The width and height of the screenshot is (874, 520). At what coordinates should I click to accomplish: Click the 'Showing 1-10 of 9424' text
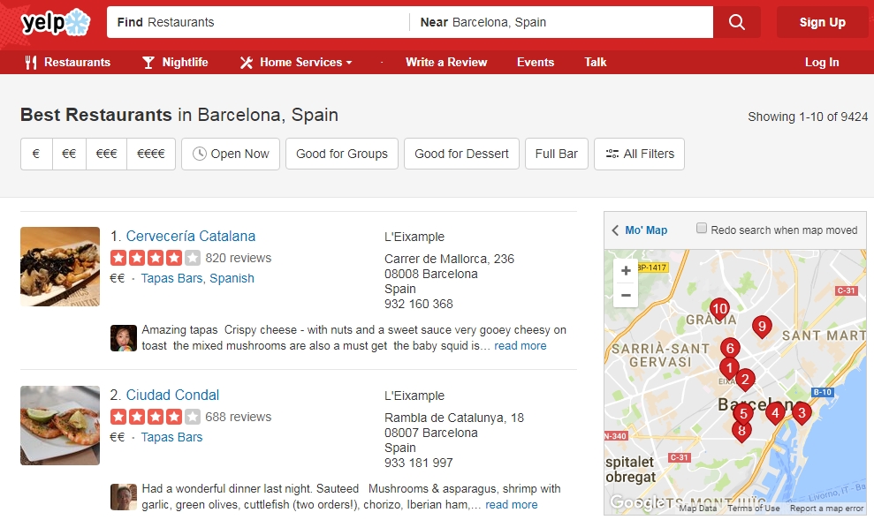point(808,117)
